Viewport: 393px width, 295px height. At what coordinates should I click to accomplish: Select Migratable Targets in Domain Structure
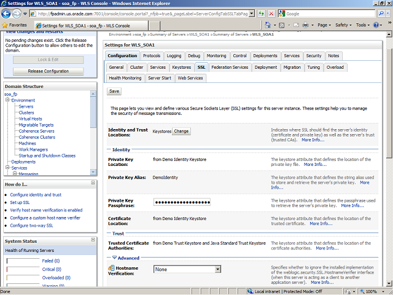(36, 125)
